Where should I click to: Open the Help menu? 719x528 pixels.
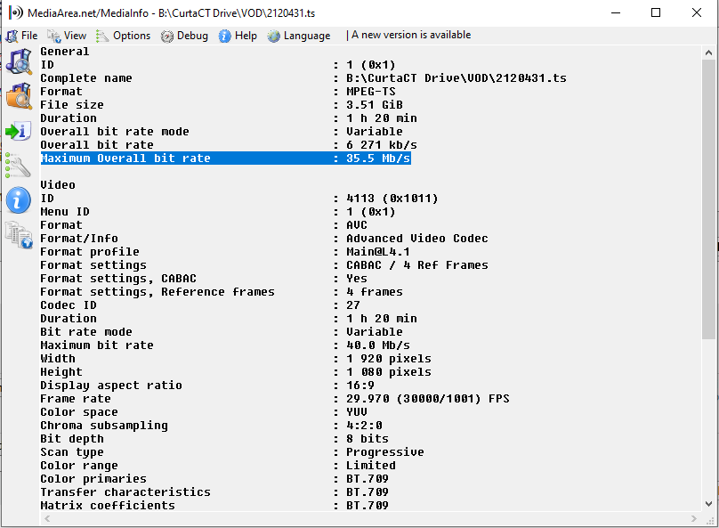tap(238, 36)
